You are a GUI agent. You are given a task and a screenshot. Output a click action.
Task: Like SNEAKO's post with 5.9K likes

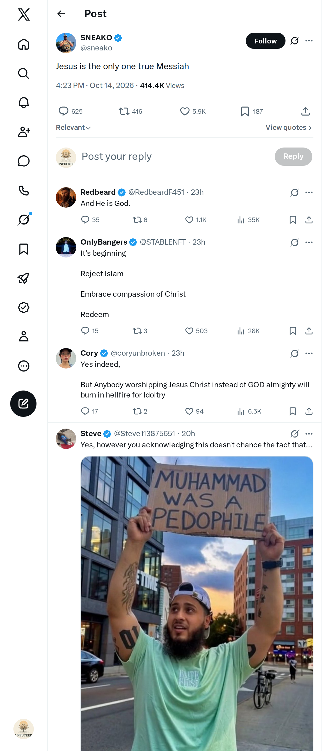click(193, 111)
